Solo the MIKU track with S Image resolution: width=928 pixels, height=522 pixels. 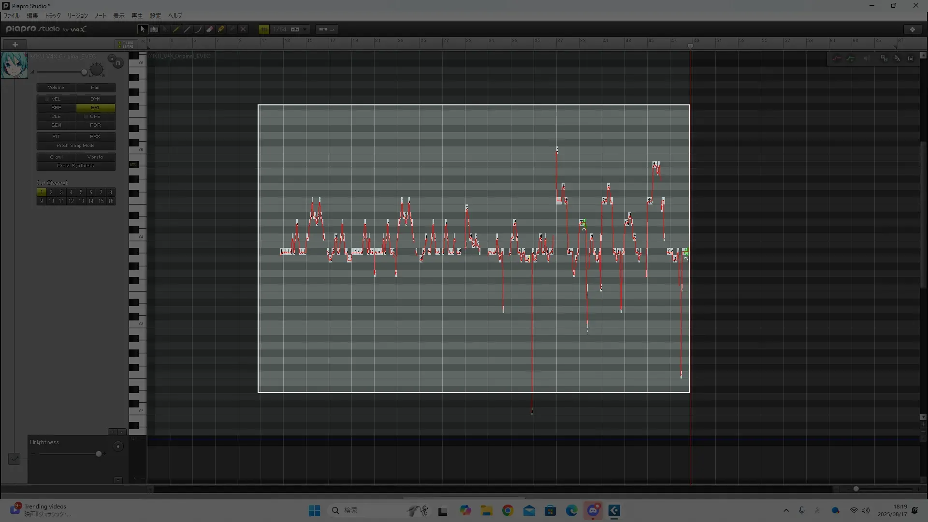click(x=112, y=58)
